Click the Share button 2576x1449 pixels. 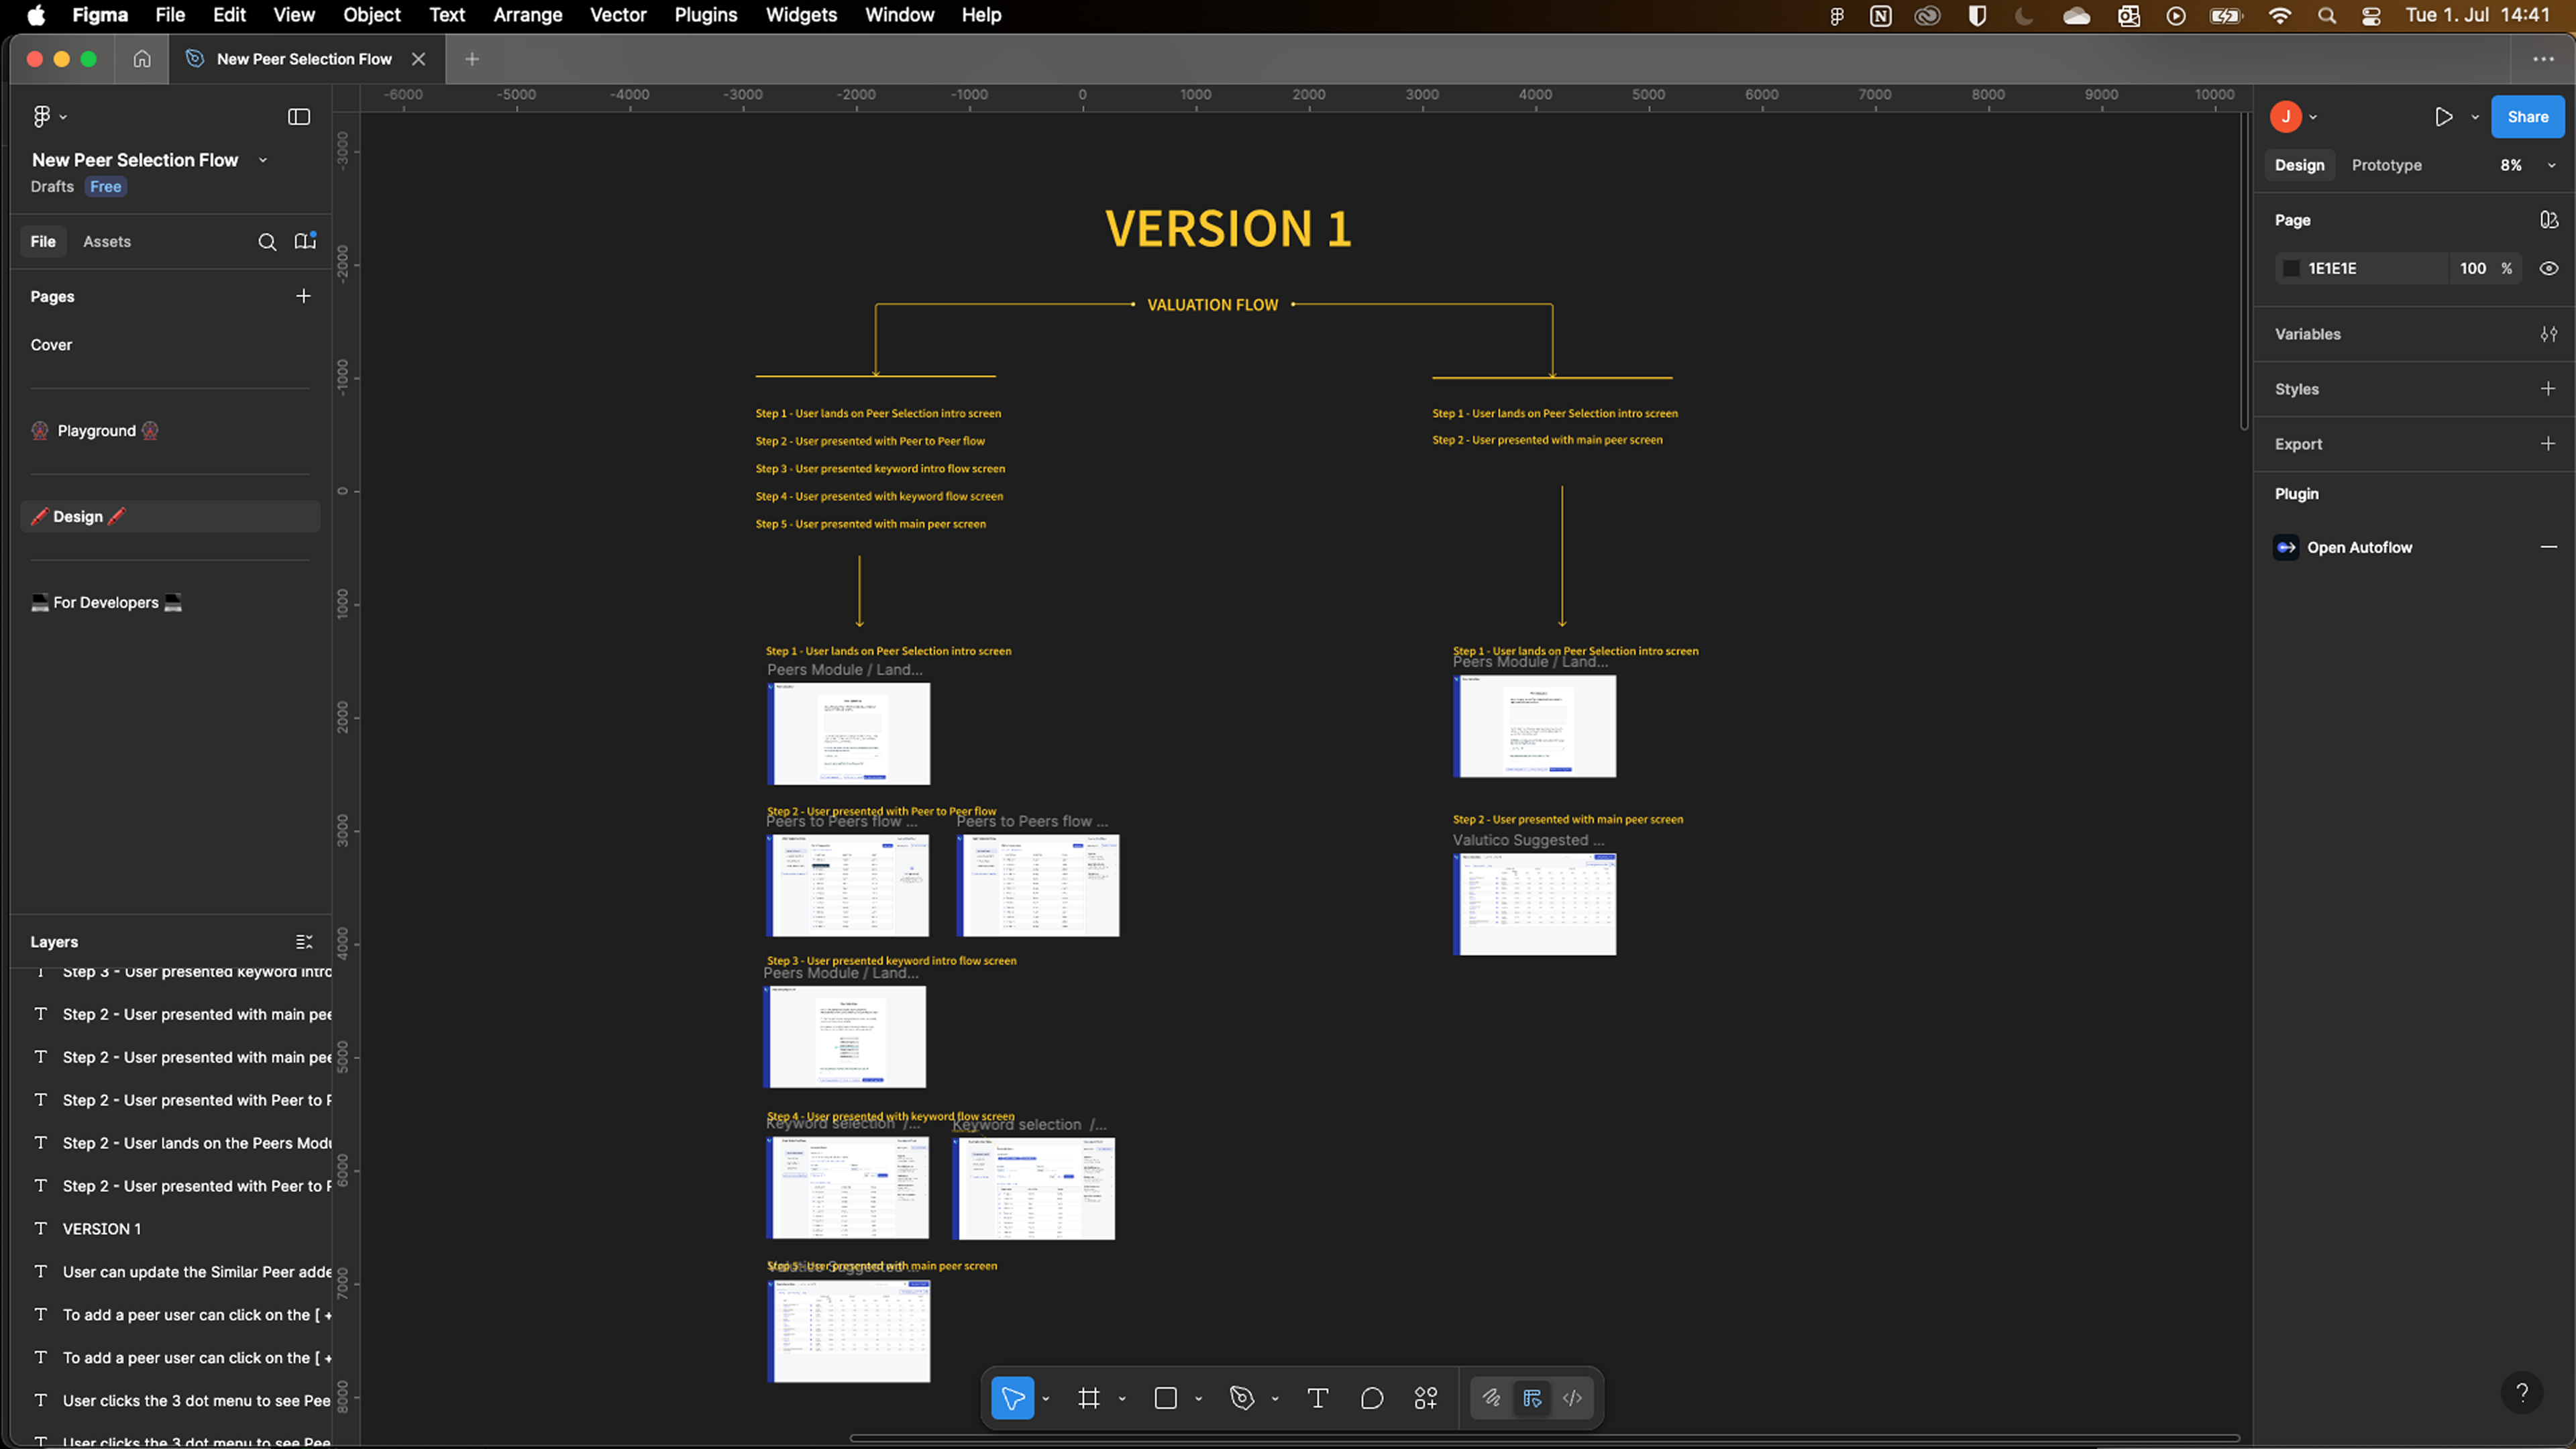[2527, 117]
